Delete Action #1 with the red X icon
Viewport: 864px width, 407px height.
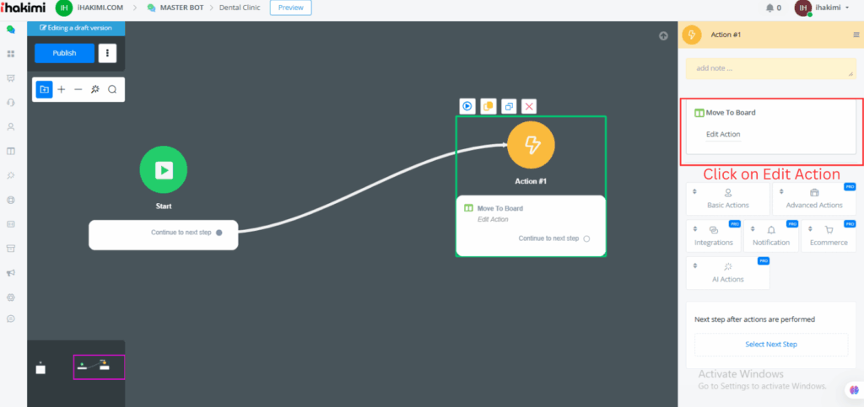529,106
